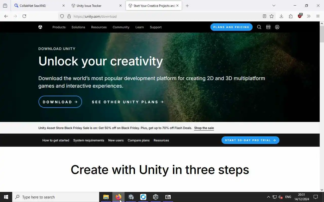Click the site padlock security icon
324x202 pixels.
pos(69,16)
